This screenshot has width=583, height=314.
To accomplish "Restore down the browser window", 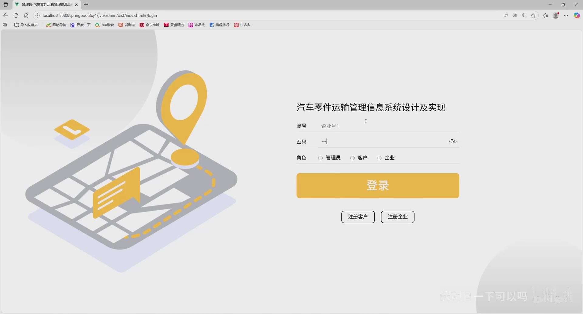I will point(563,5).
